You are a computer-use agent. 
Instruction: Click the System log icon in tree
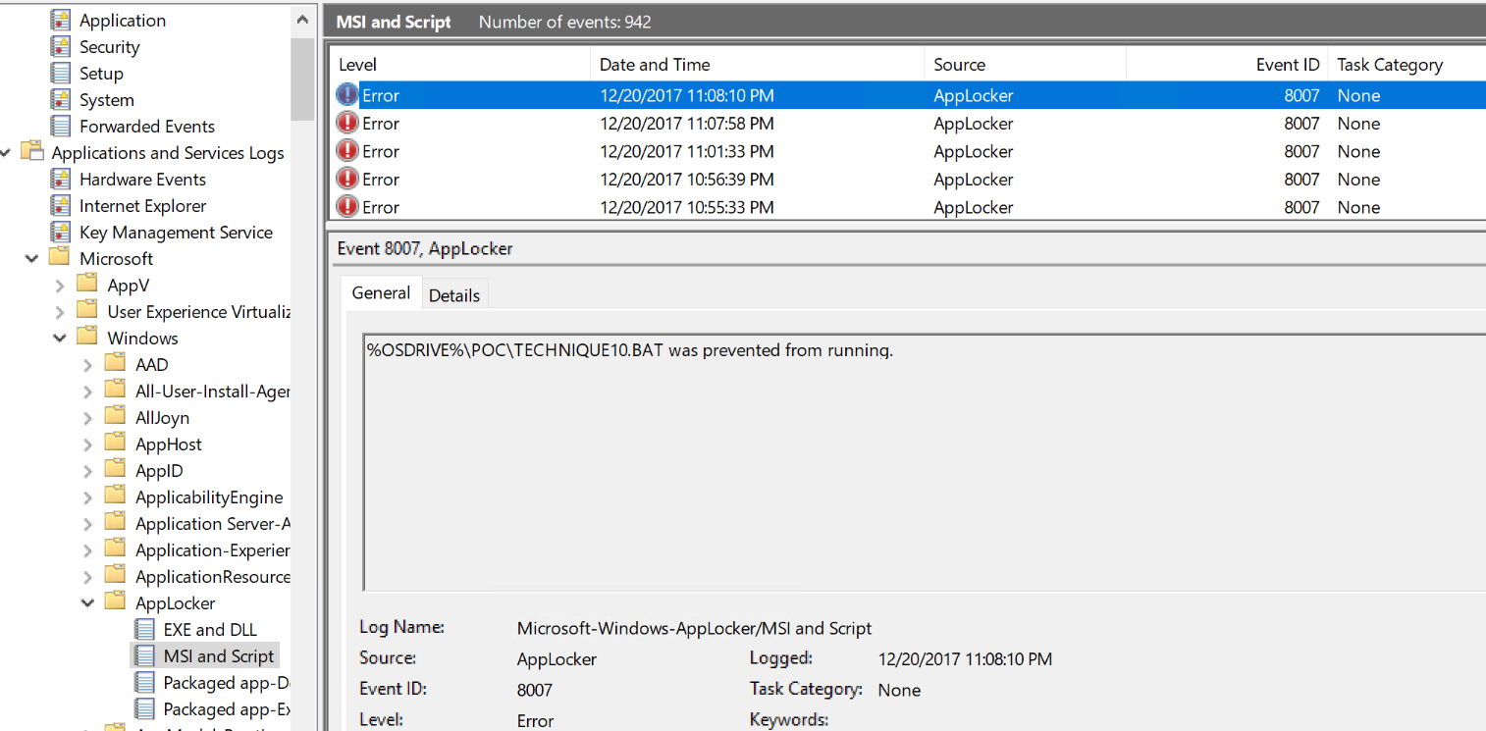click(x=61, y=100)
